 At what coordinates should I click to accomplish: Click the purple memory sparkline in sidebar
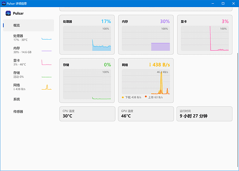coord(46,51)
